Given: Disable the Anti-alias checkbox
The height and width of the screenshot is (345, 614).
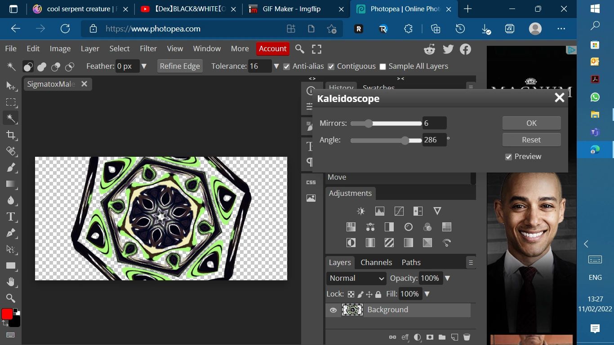Looking at the screenshot, I should click(286, 66).
